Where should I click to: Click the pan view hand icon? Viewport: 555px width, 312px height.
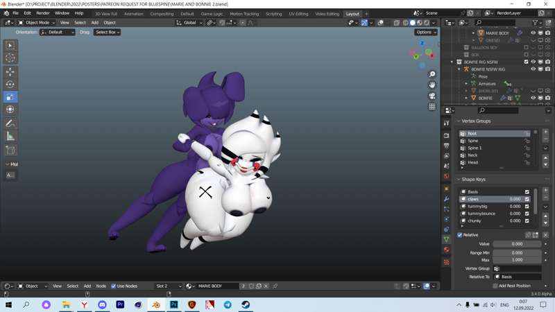tap(432, 85)
